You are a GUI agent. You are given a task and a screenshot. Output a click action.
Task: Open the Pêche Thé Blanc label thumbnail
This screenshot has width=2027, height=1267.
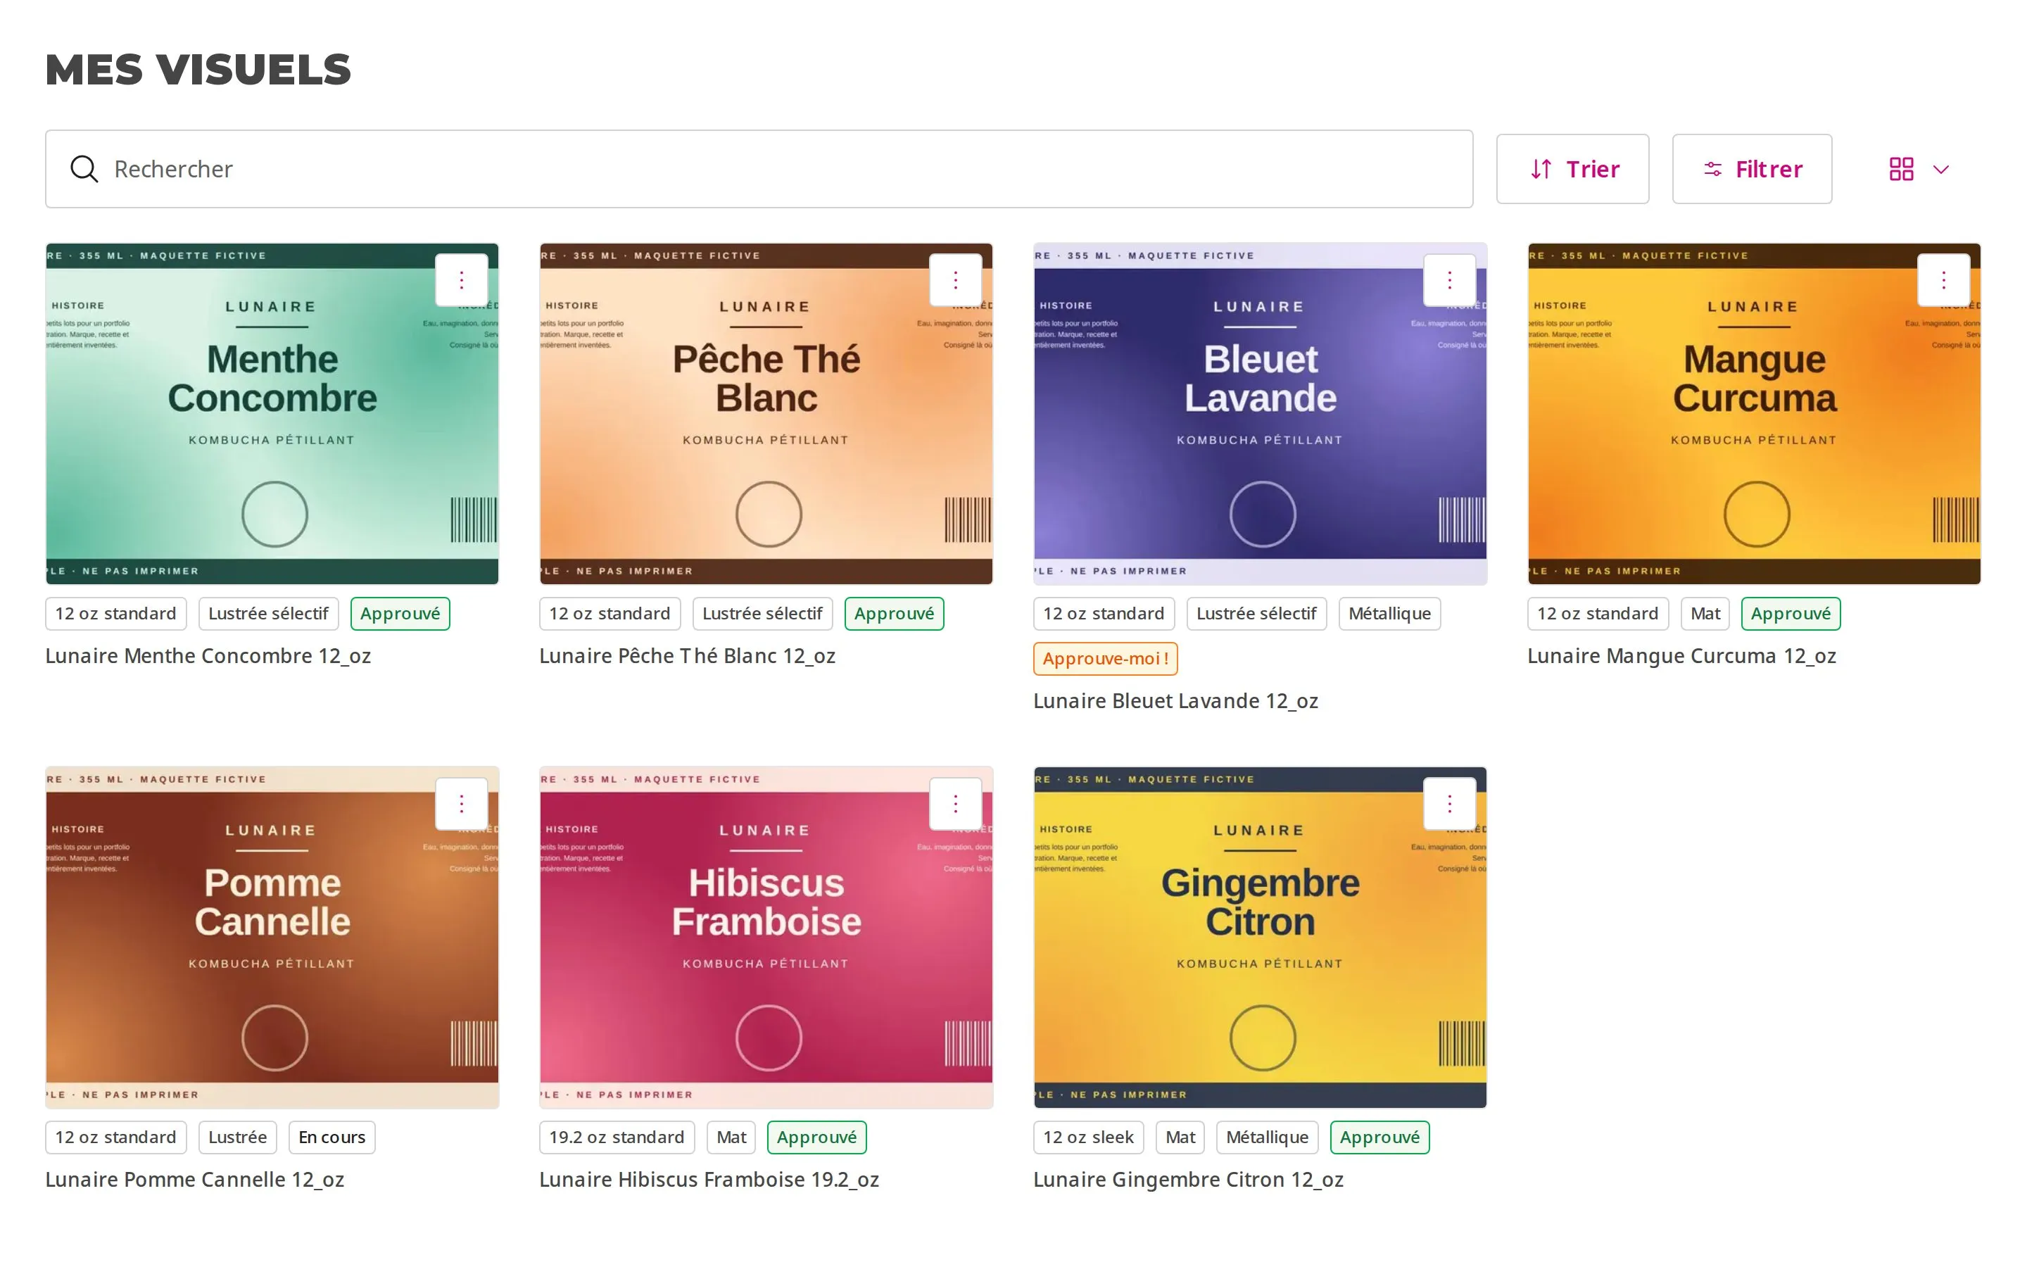pyautogui.click(x=766, y=414)
